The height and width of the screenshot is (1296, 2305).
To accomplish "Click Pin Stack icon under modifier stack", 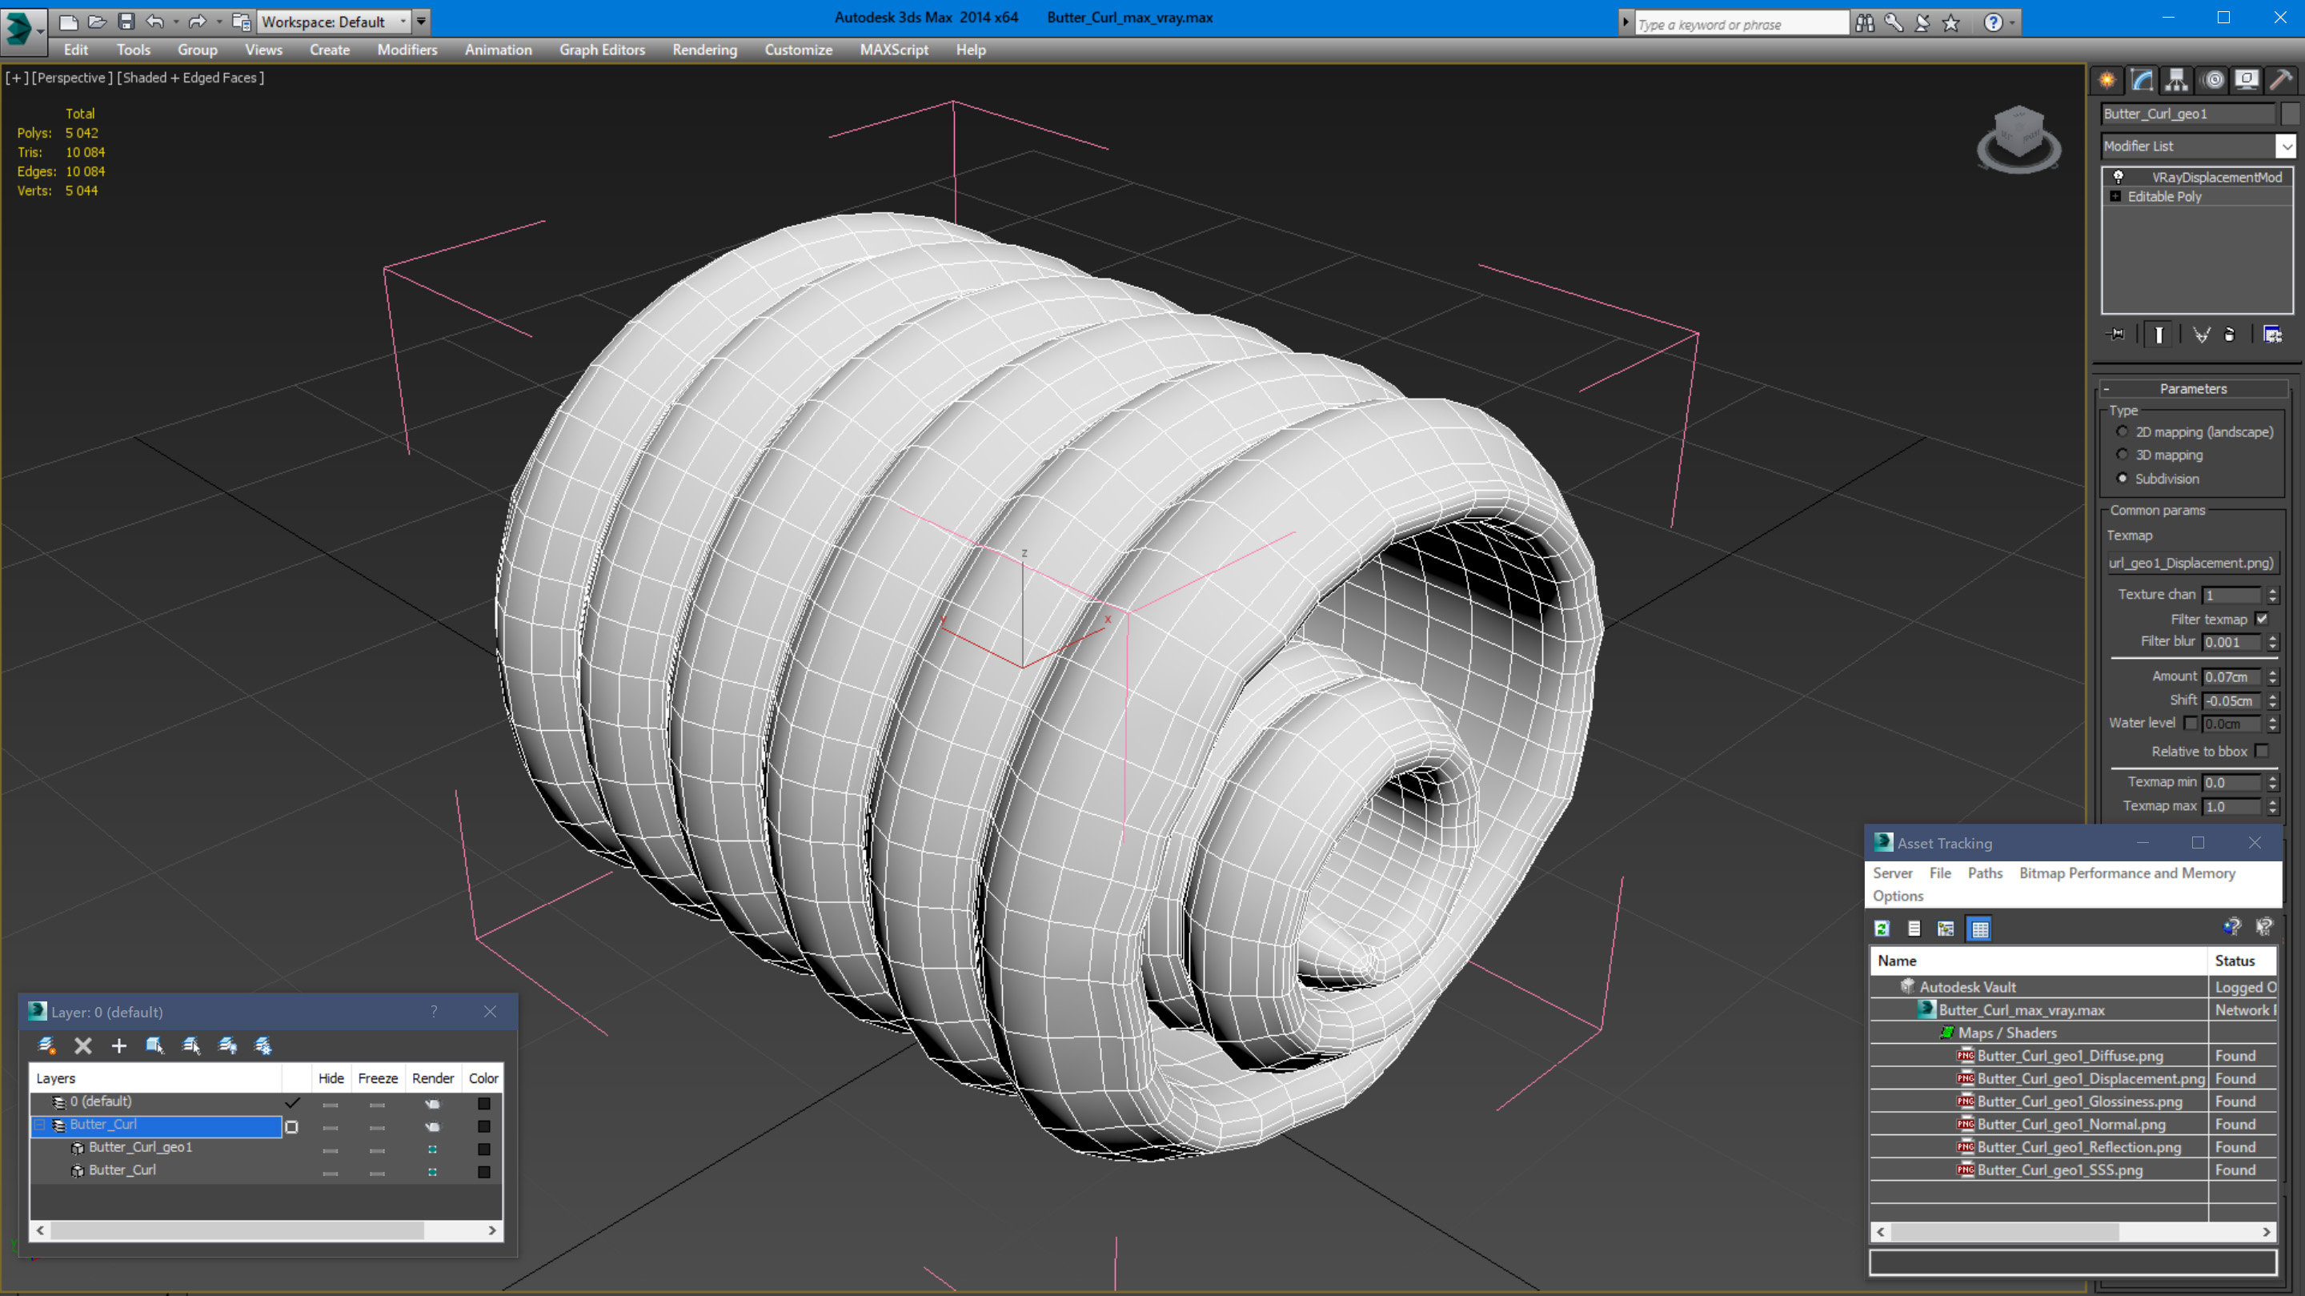I will pyautogui.click(x=2115, y=335).
